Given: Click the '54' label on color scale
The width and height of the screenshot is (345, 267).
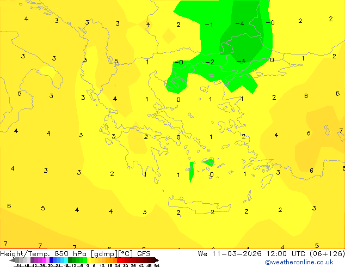Looking at the screenshot, I should pos(157,265).
